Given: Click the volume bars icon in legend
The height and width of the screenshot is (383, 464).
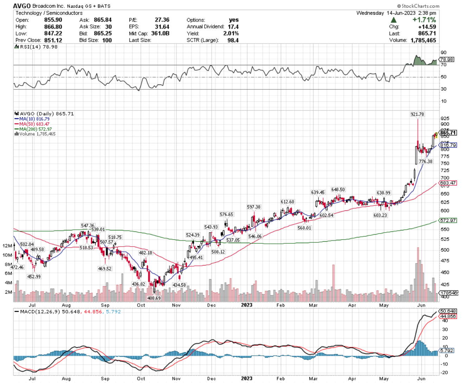Looking at the screenshot, I should 17,134.
